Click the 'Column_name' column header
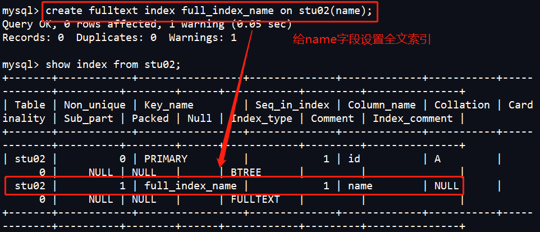 click(382, 105)
